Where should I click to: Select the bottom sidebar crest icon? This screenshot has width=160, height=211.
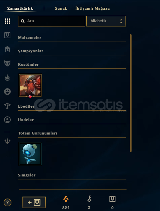[x=7, y=141]
